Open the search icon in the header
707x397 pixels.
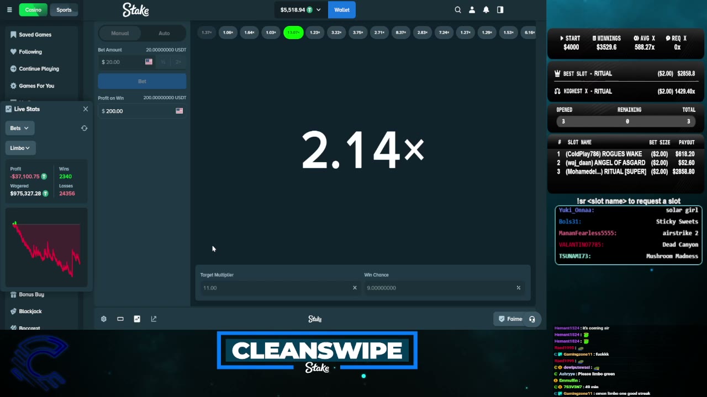[x=458, y=10]
